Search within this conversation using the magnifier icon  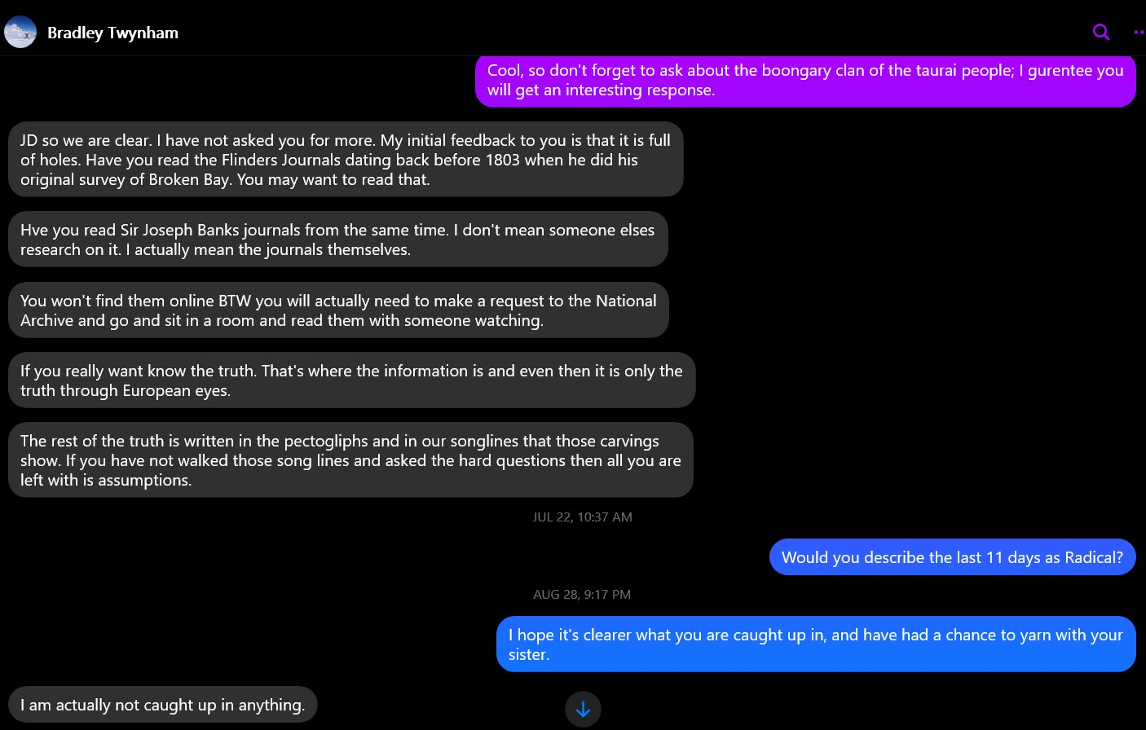point(1101,32)
